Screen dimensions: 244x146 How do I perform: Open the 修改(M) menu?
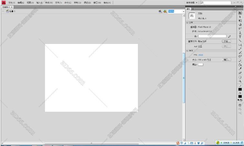(49, 3)
